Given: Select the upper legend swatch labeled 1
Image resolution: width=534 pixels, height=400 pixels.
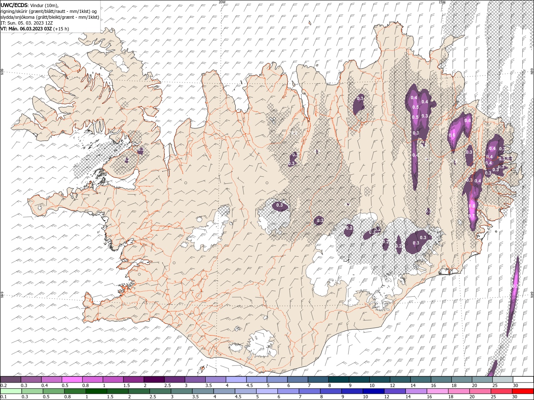Looking at the screenshot, I should (x=113, y=380).
